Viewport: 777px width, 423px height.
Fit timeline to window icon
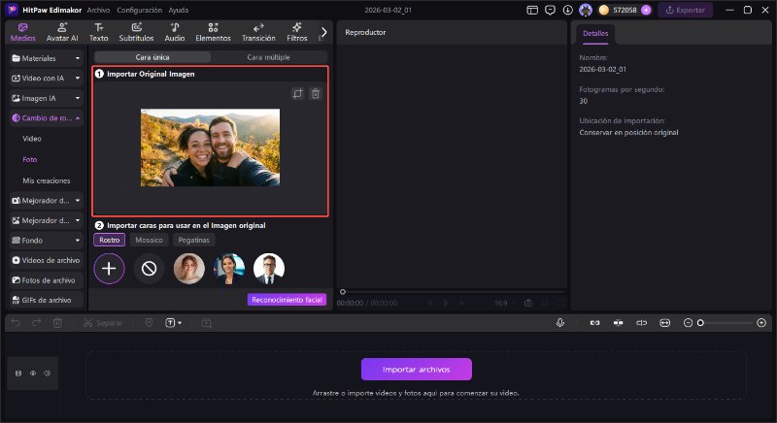pos(665,323)
